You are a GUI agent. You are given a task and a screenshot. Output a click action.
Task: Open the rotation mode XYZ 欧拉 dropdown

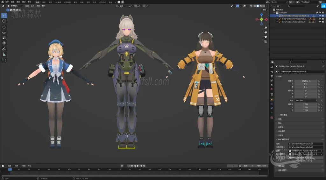(x=306, y=100)
